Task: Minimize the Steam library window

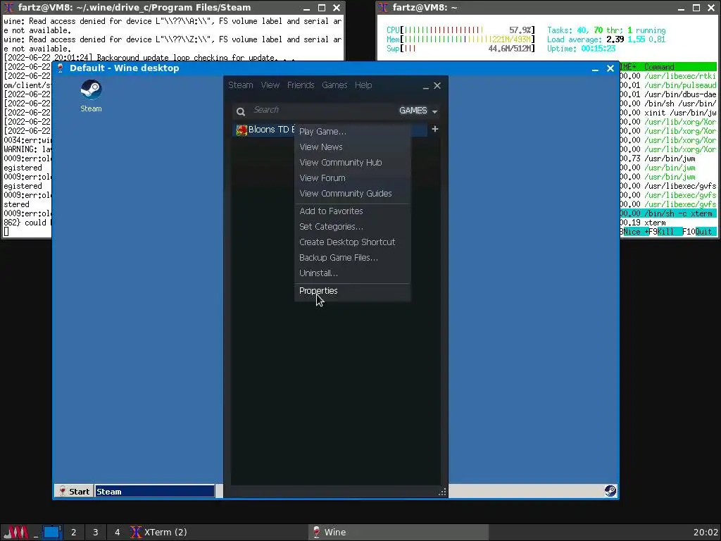Action: [x=426, y=86]
